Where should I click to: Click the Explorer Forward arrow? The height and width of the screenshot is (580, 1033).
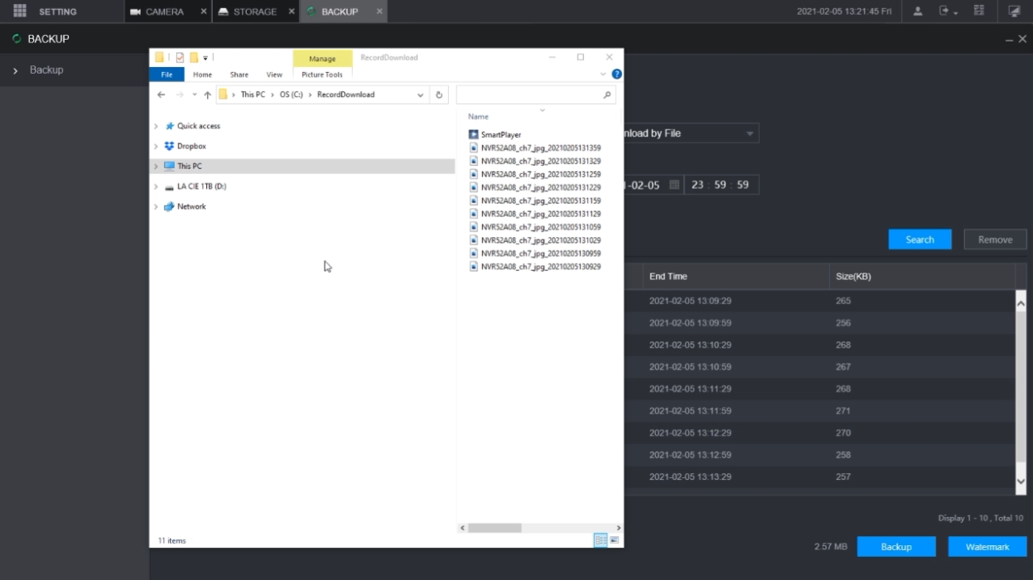(180, 94)
